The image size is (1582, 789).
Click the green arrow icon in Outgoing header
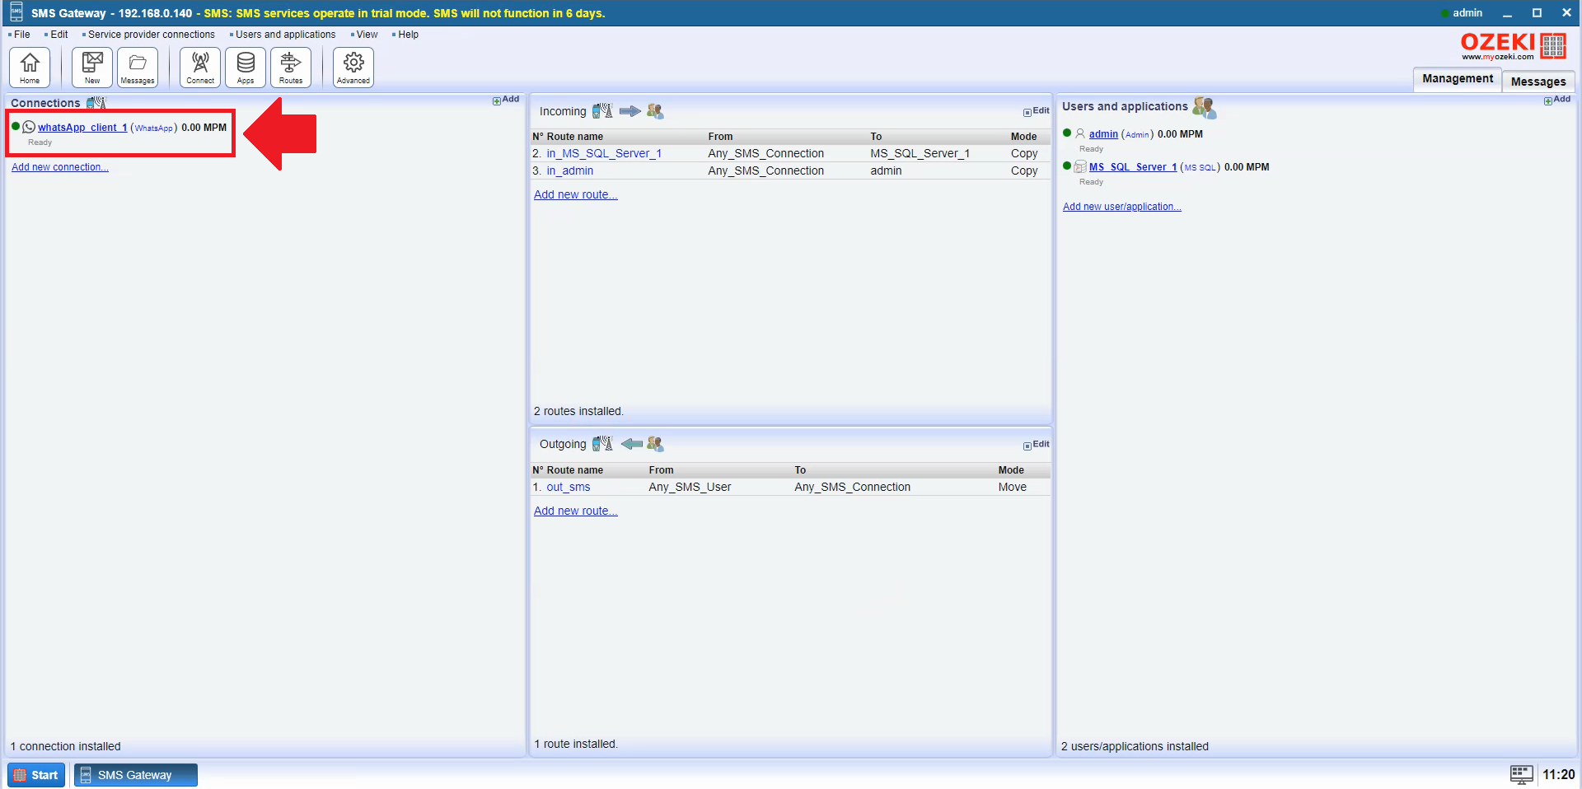(x=631, y=443)
